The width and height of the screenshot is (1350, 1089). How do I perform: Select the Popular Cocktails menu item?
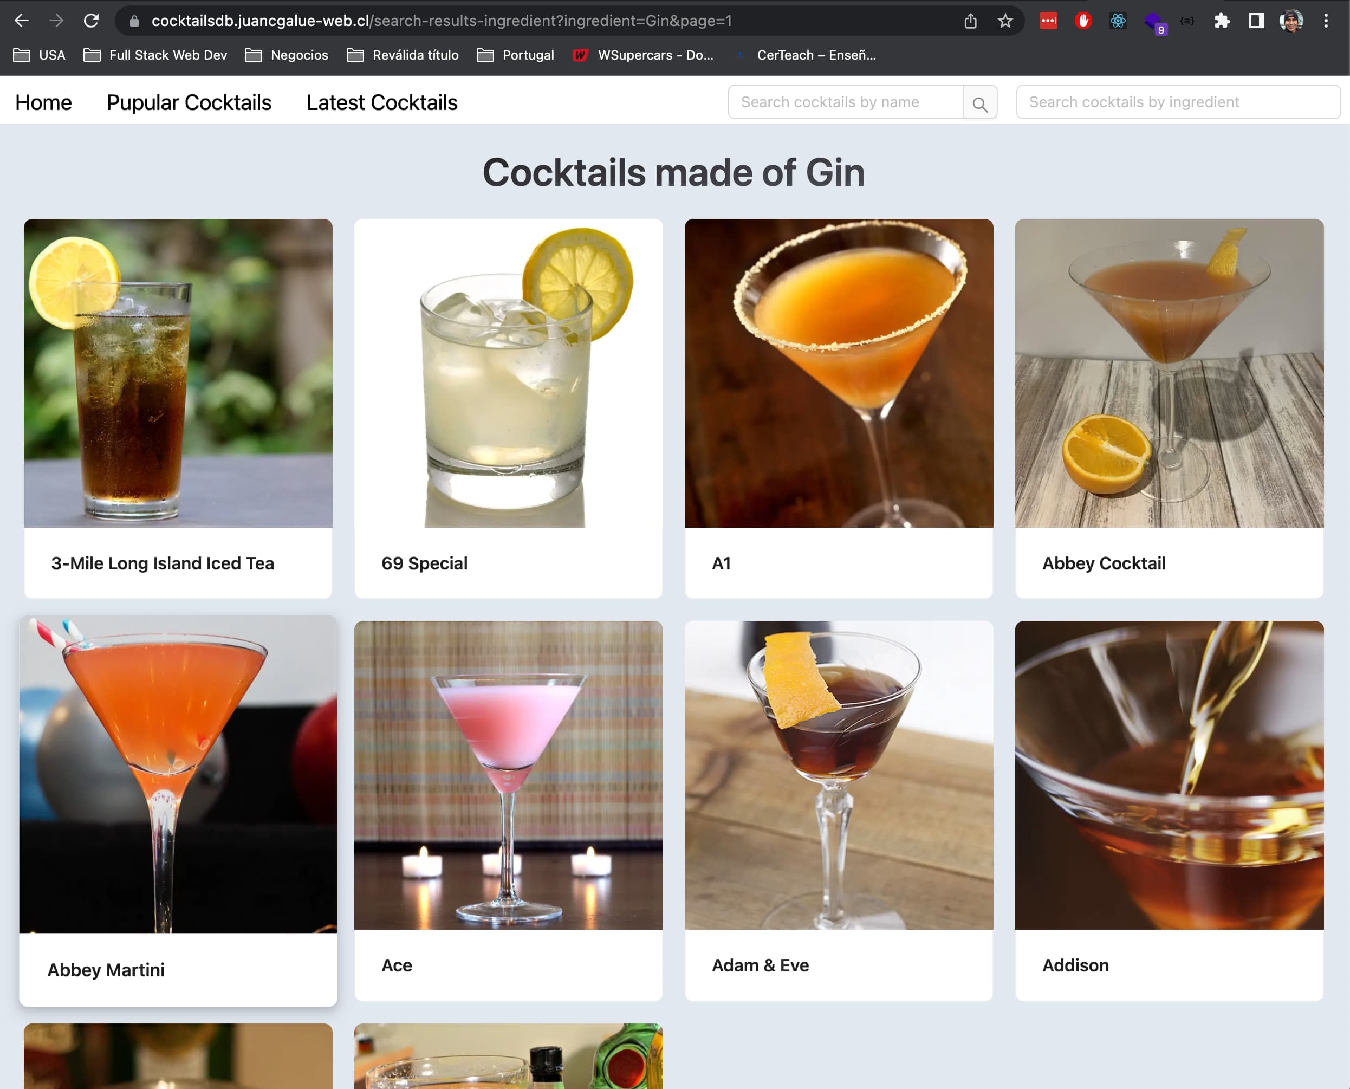(x=189, y=102)
